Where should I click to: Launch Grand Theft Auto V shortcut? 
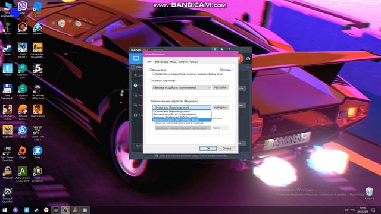38,133
